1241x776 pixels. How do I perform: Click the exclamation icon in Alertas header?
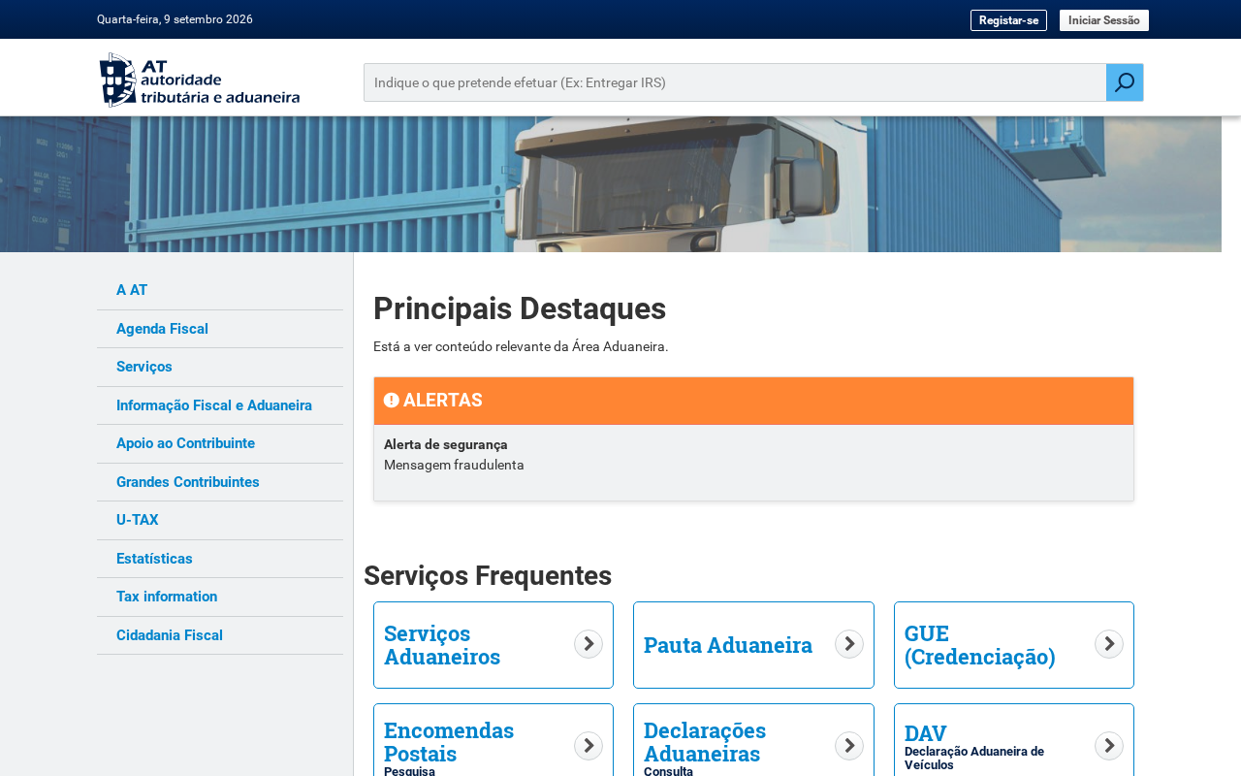point(392,401)
